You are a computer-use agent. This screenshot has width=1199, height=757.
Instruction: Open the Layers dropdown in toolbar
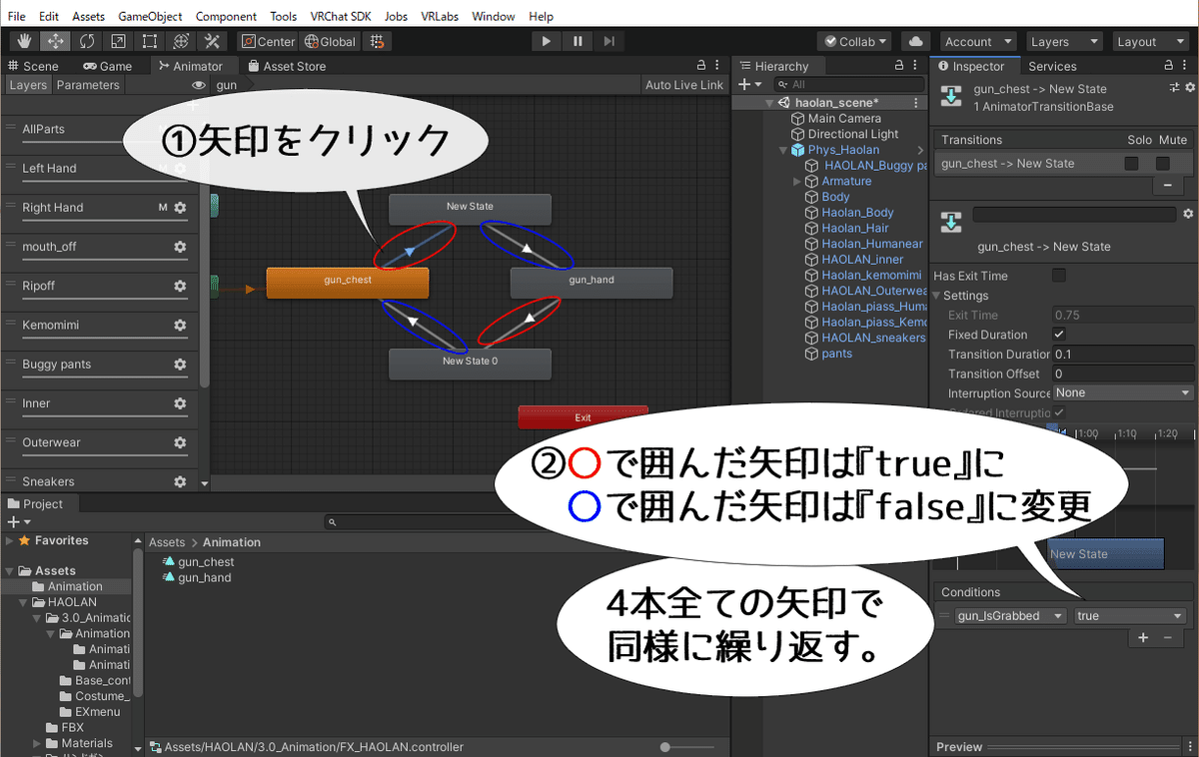pos(1064,41)
